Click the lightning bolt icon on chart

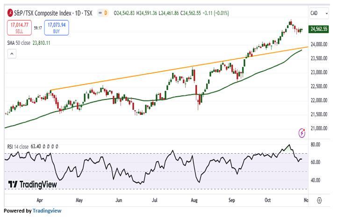click(302, 133)
